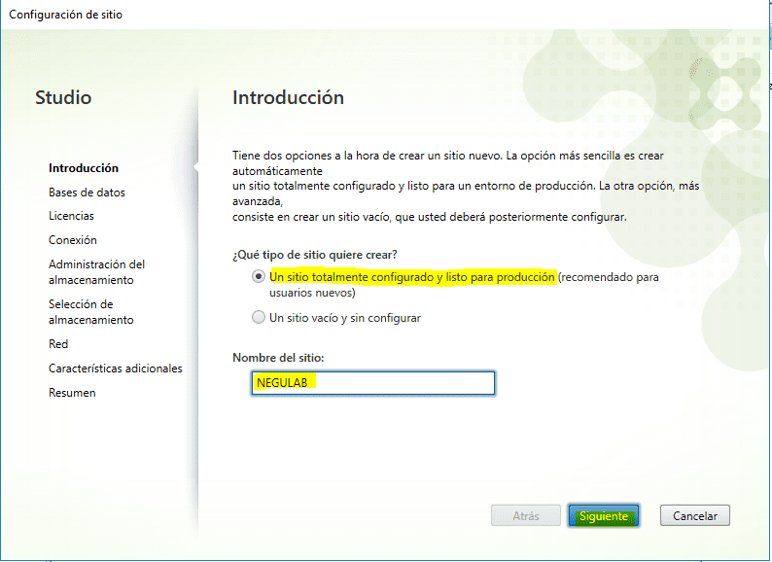The image size is (772, 562).
Task: Select the Conexión step
Action: click(72, 240)
